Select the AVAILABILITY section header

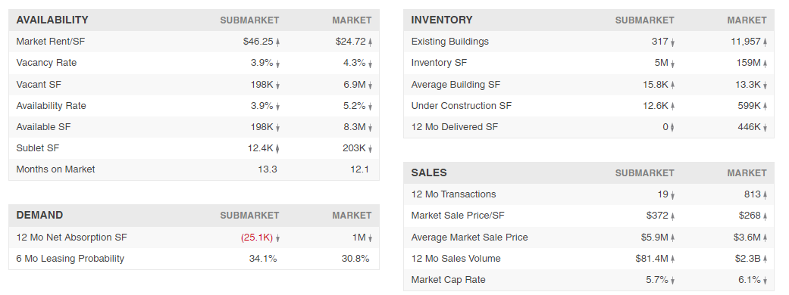(x=52, y=20)
